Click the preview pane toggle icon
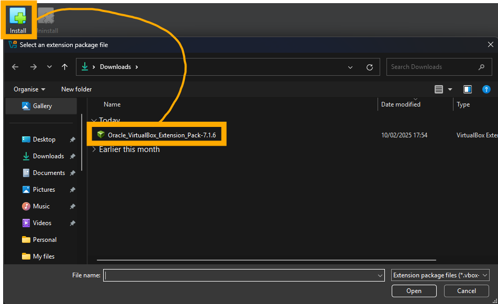 (x=467, y=89)
